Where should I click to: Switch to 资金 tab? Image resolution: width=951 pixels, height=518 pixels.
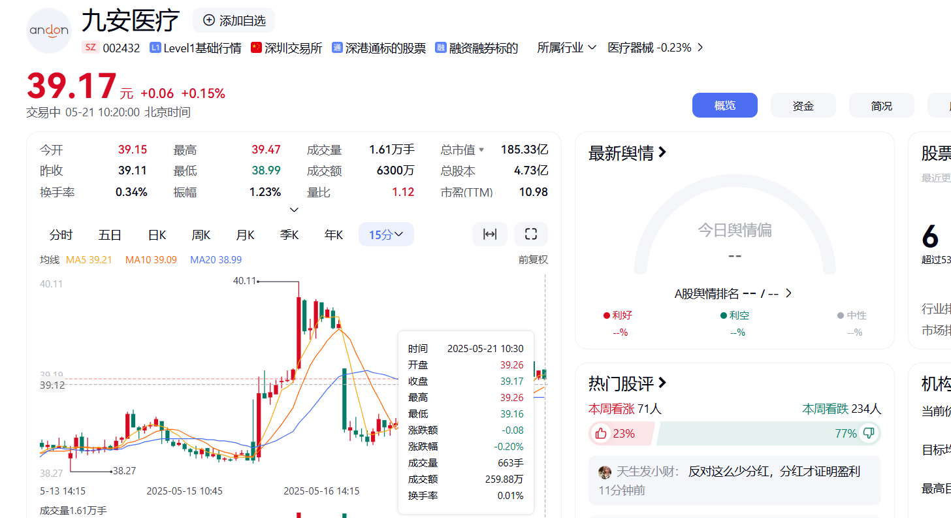pyautogui.click(x=803, y=105)
